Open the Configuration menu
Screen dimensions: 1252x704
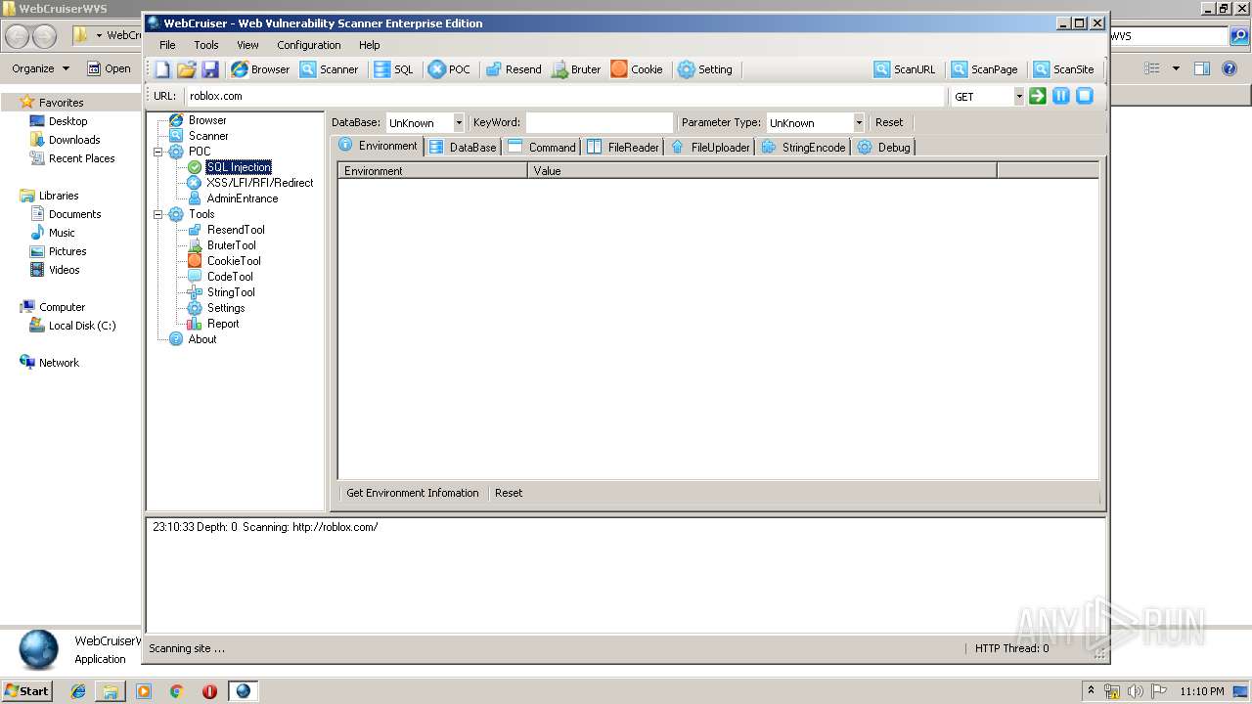coord(309,45)
